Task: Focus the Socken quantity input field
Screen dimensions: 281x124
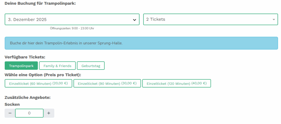Action: click(29, 113)
